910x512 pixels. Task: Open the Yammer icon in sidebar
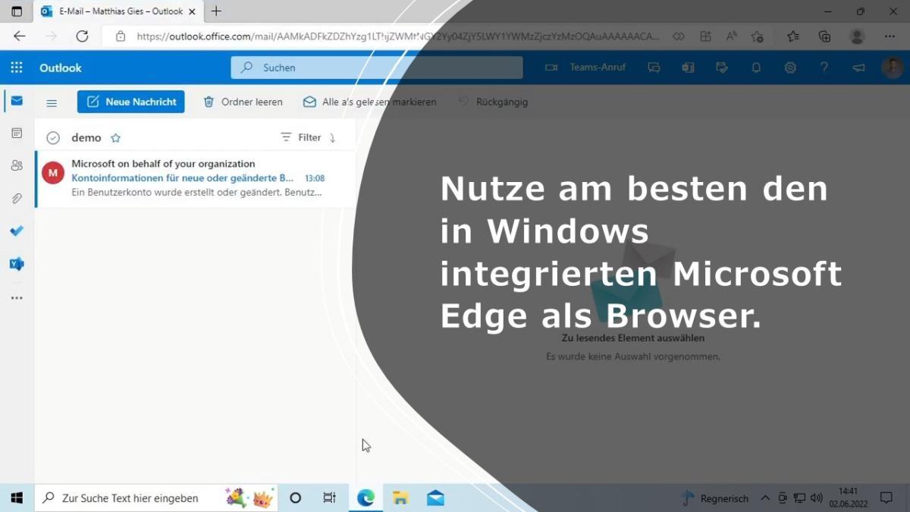[x=17, y=264]
